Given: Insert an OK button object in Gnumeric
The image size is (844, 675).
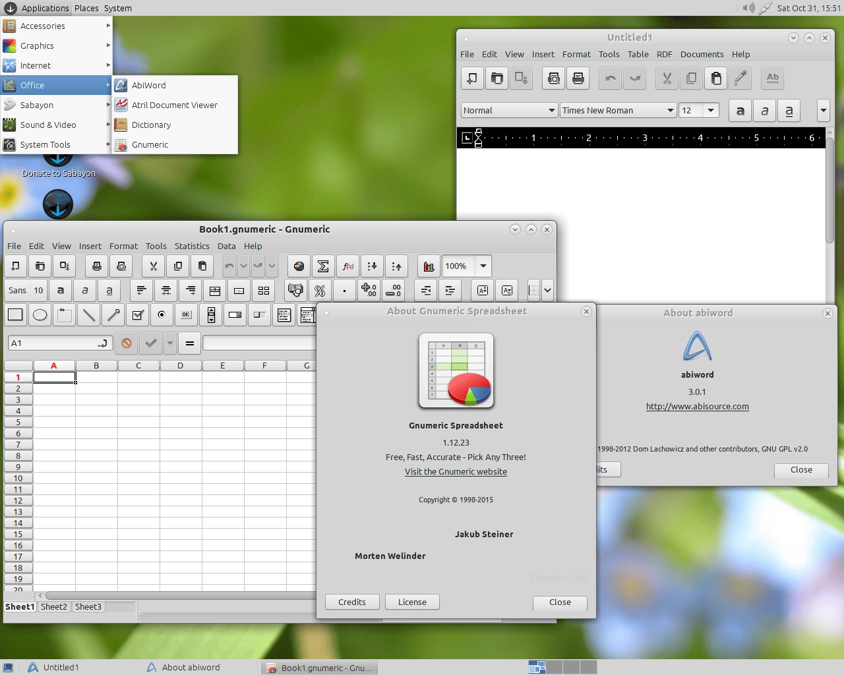Looking at the screenshot, I should 186,314.
